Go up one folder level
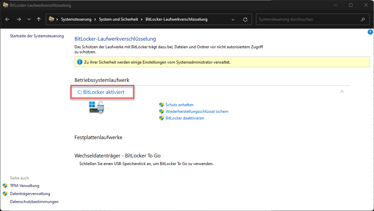374x211 pixels. pyautogui.click(x=39, y=19)
